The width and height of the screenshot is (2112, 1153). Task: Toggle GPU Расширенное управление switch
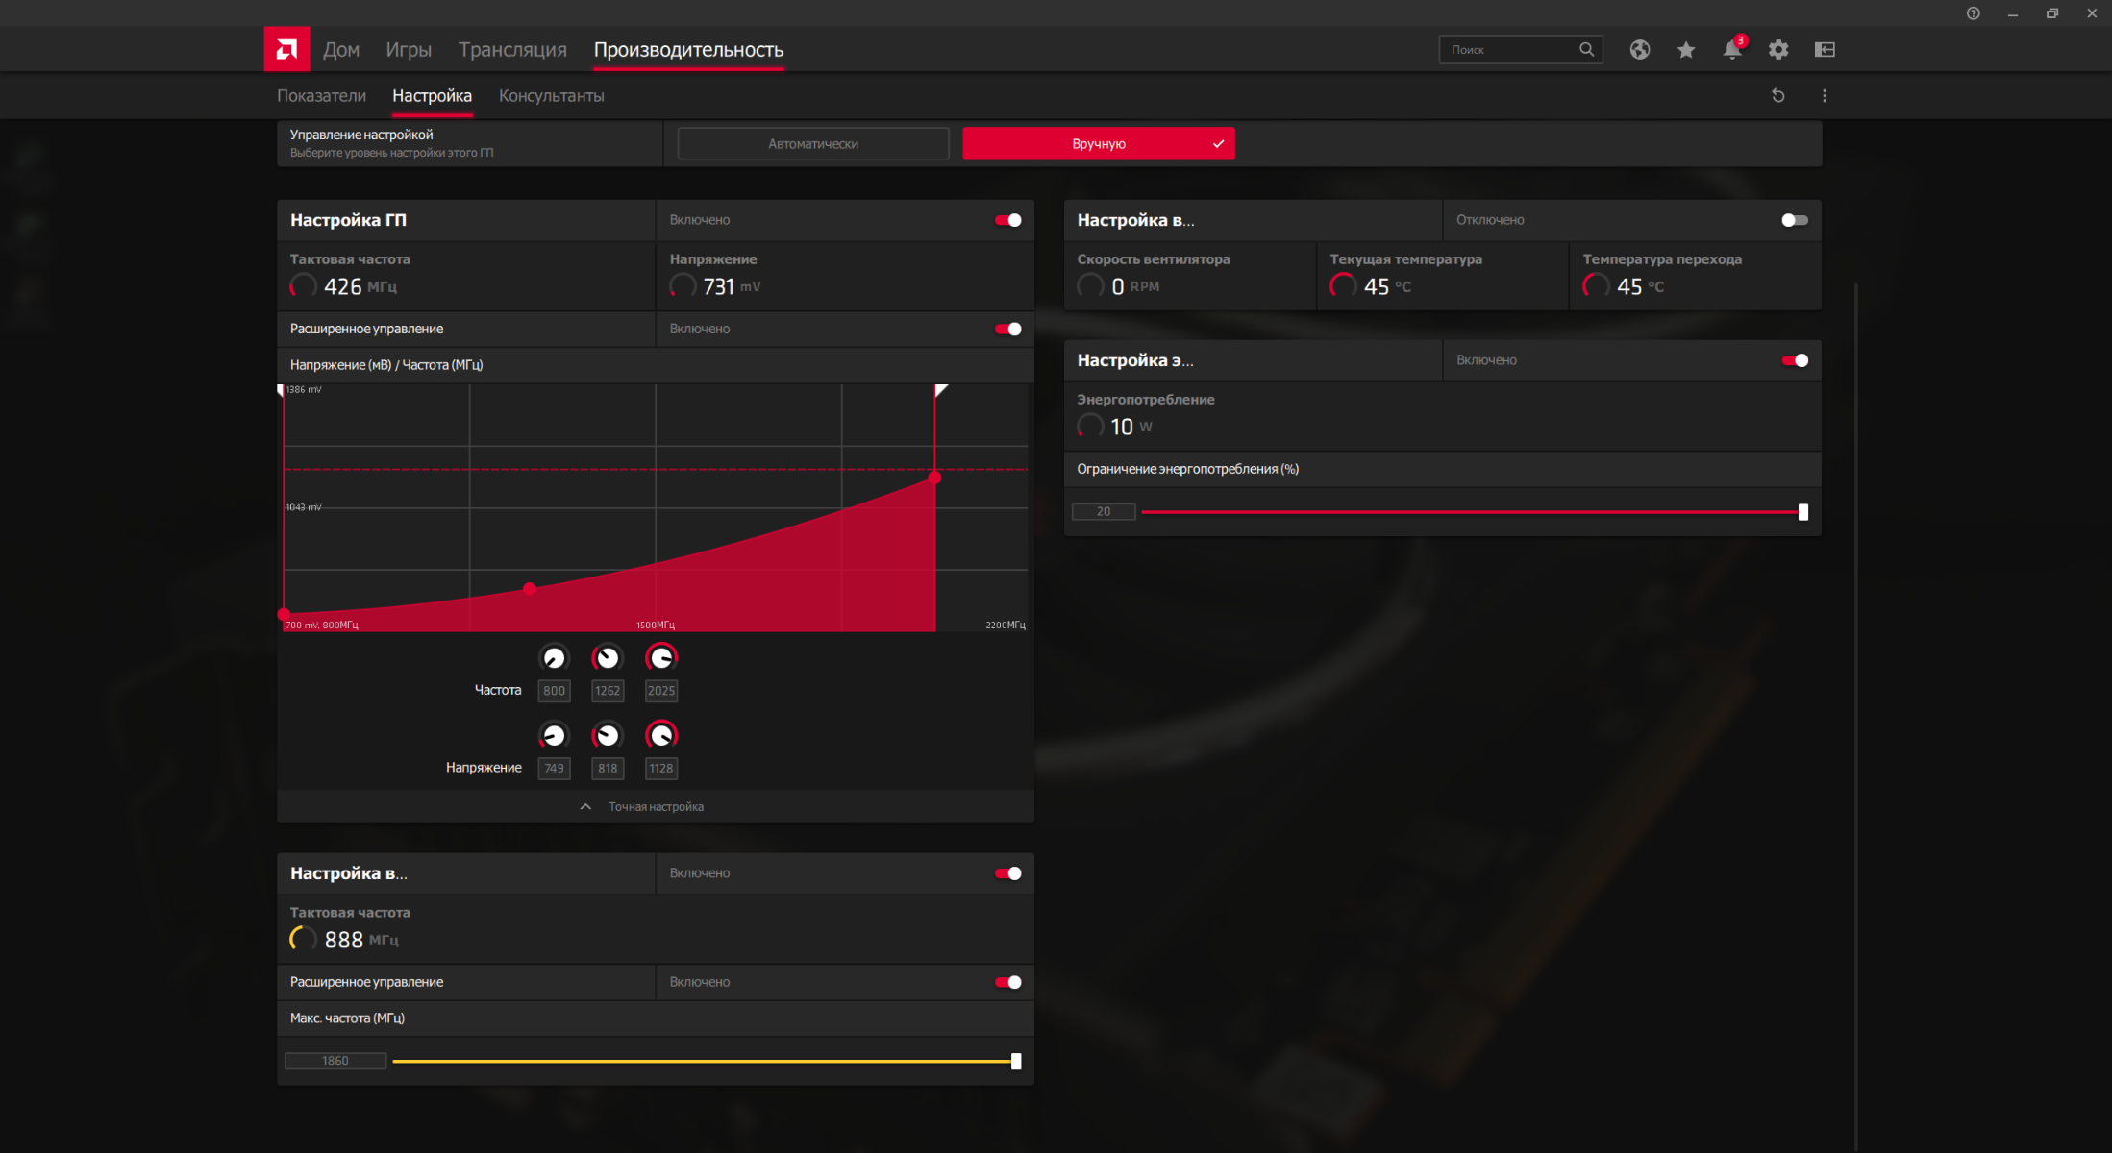click(1007, 329)
